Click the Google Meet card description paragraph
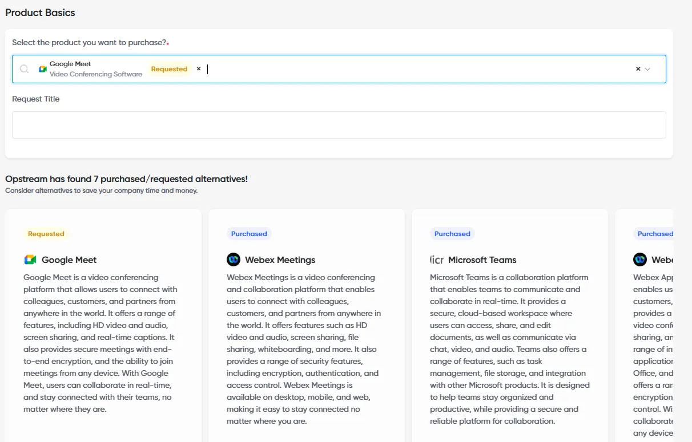The height and width of the screenshot is (442, 692). click(100, 343)
